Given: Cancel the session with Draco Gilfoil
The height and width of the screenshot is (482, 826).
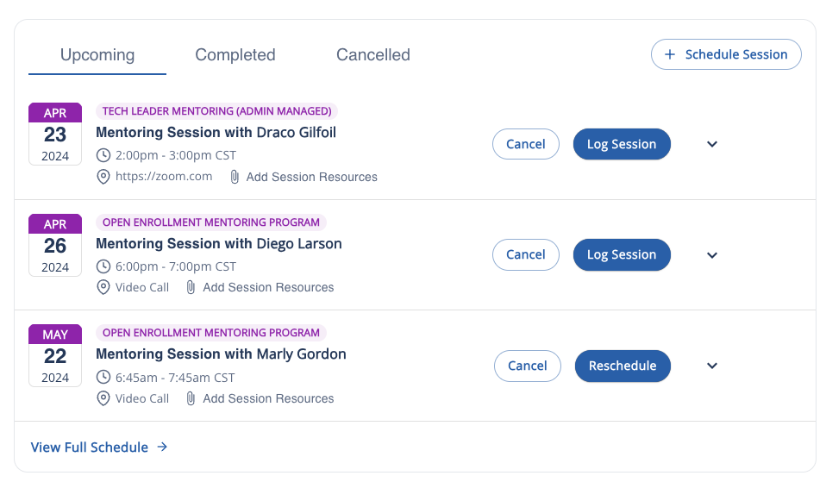Looking at the screenshot, I should [x=526, y=144].
